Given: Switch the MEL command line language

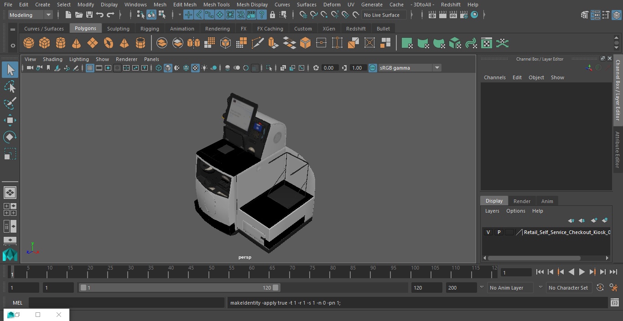Looking at the screenshot, I should point(17,303).
